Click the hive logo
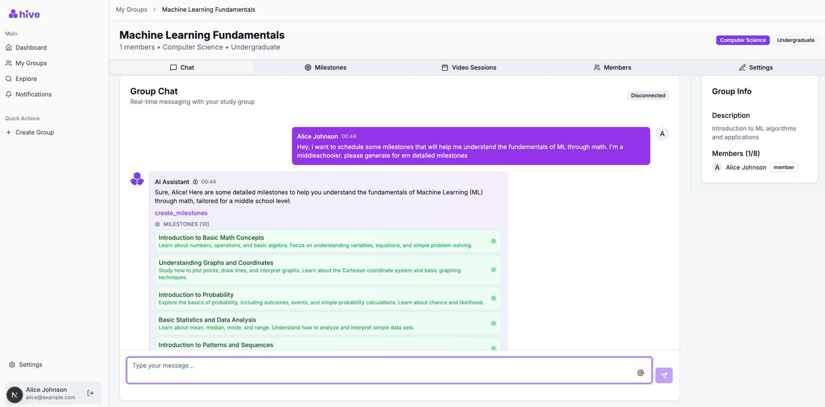 click(24, 14)
